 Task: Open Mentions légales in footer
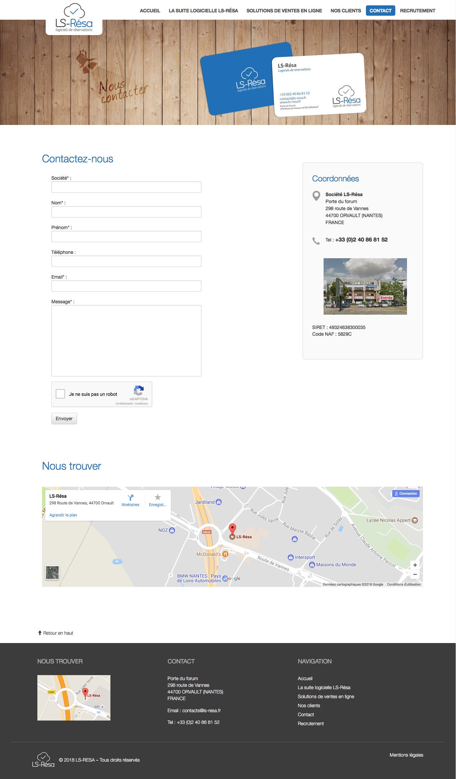[x=406, y=755]
